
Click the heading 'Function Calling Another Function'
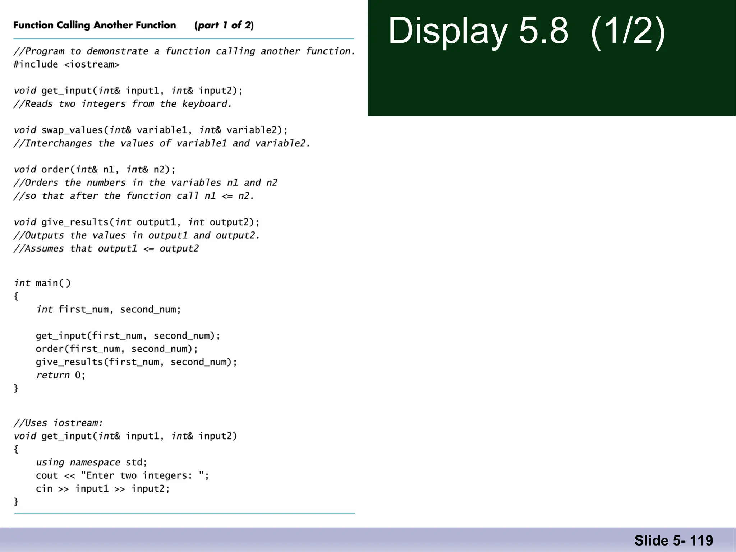click(x=95, y=25)
